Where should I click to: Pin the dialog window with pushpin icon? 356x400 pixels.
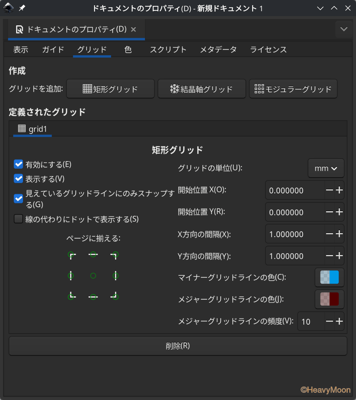[22, 8]
